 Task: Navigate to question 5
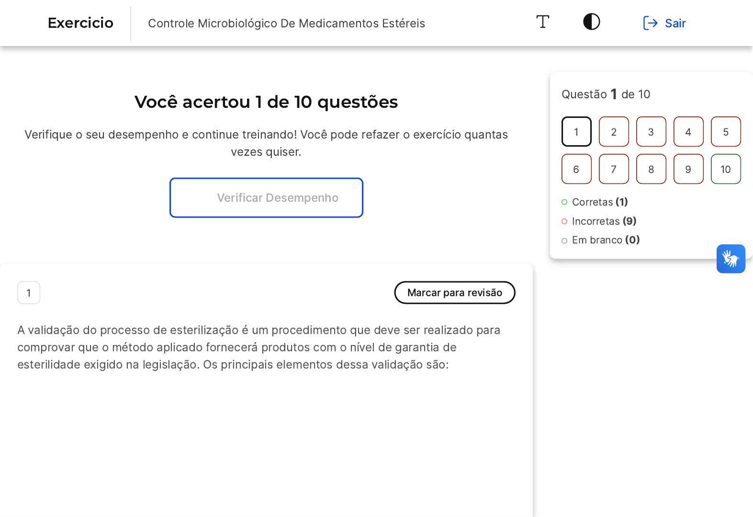726,132
